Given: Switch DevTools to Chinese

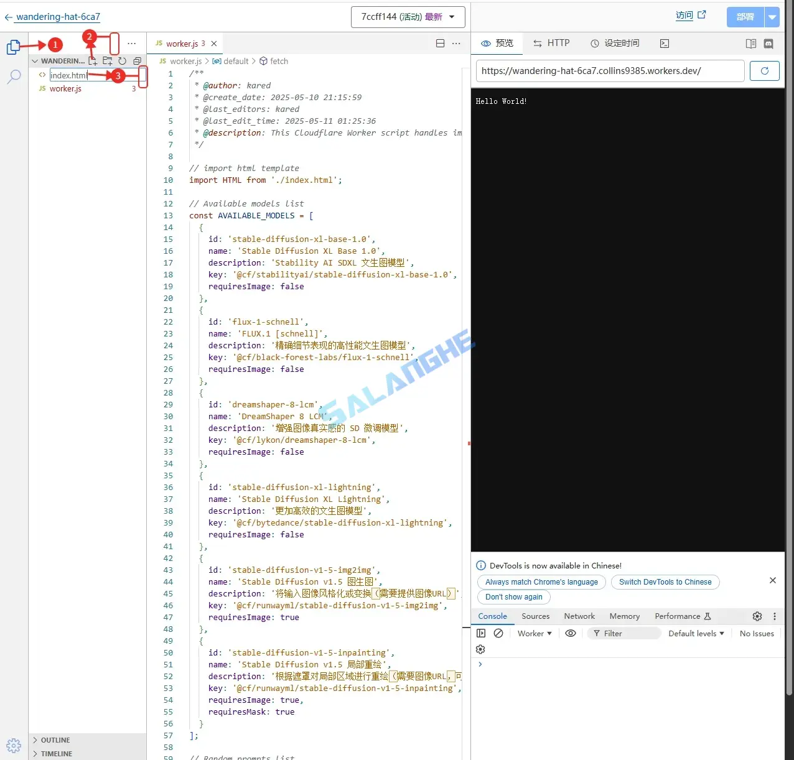Looking at the screenshot, I should click(x=665, y=582).
